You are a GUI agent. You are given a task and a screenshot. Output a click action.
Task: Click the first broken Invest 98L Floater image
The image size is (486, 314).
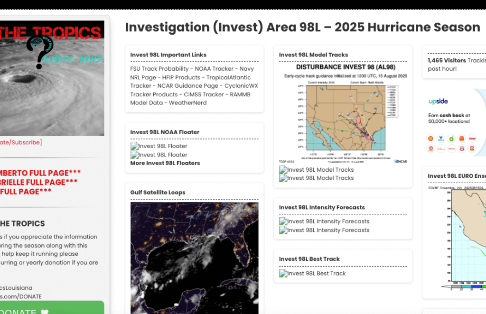pos(159,146)
